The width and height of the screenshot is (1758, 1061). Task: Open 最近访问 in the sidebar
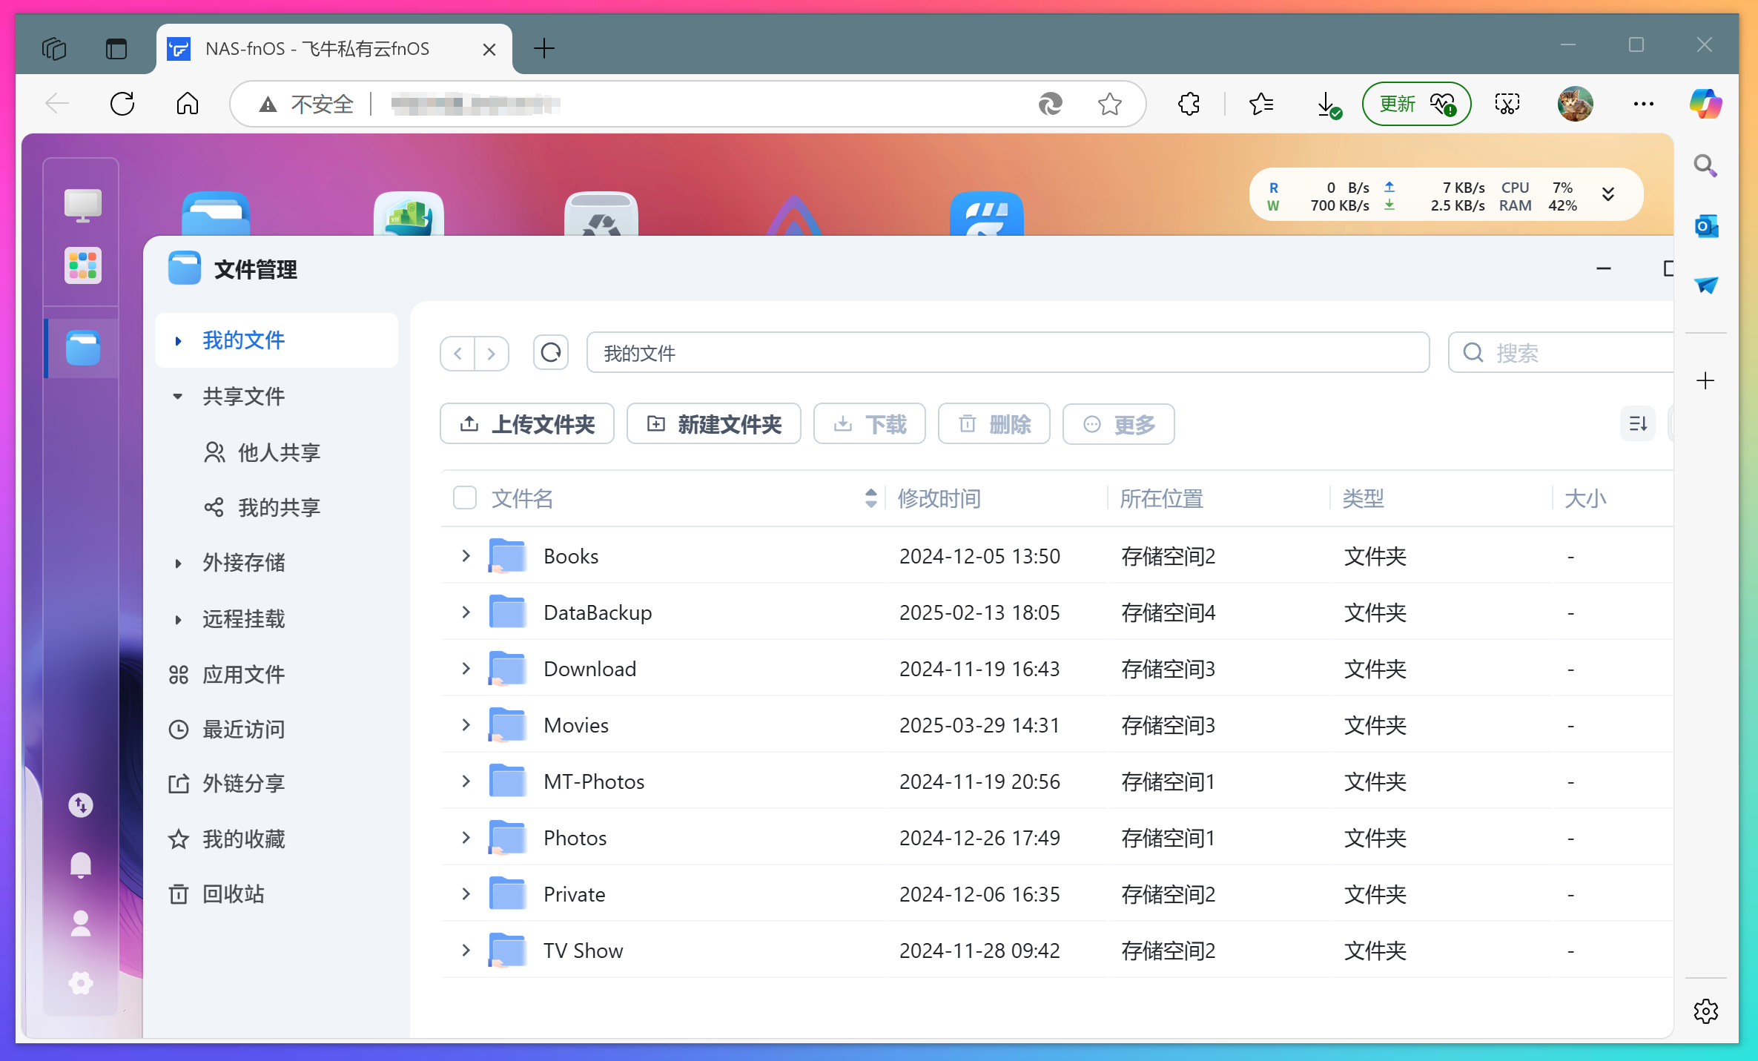tap(243, 730)
